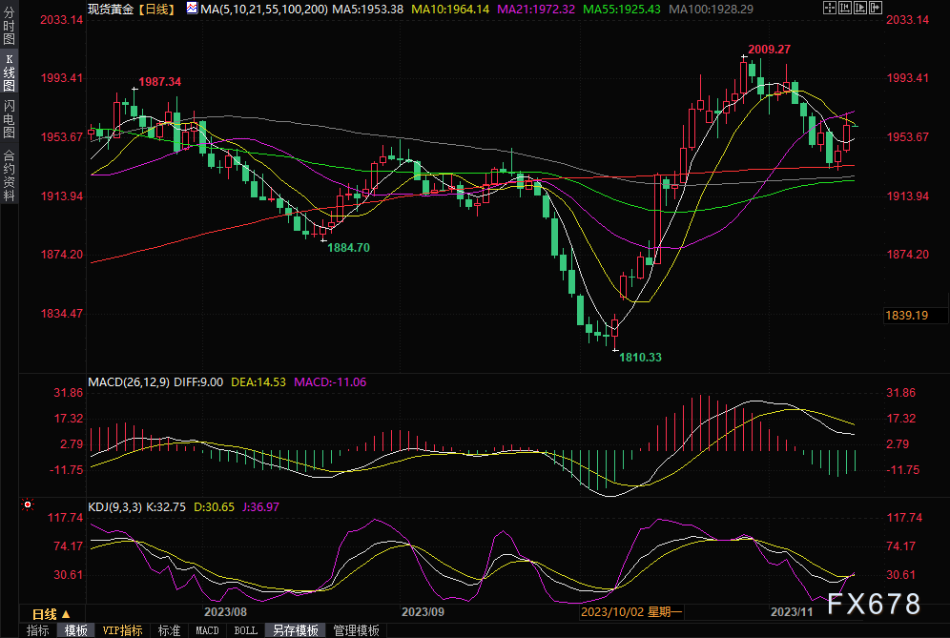
Task: Click the crosshair cursor icon at top right
Action: click(830, 8)
